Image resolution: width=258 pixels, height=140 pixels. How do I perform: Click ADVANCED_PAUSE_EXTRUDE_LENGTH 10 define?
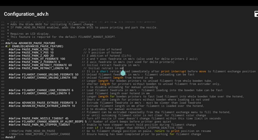(42, 106)
